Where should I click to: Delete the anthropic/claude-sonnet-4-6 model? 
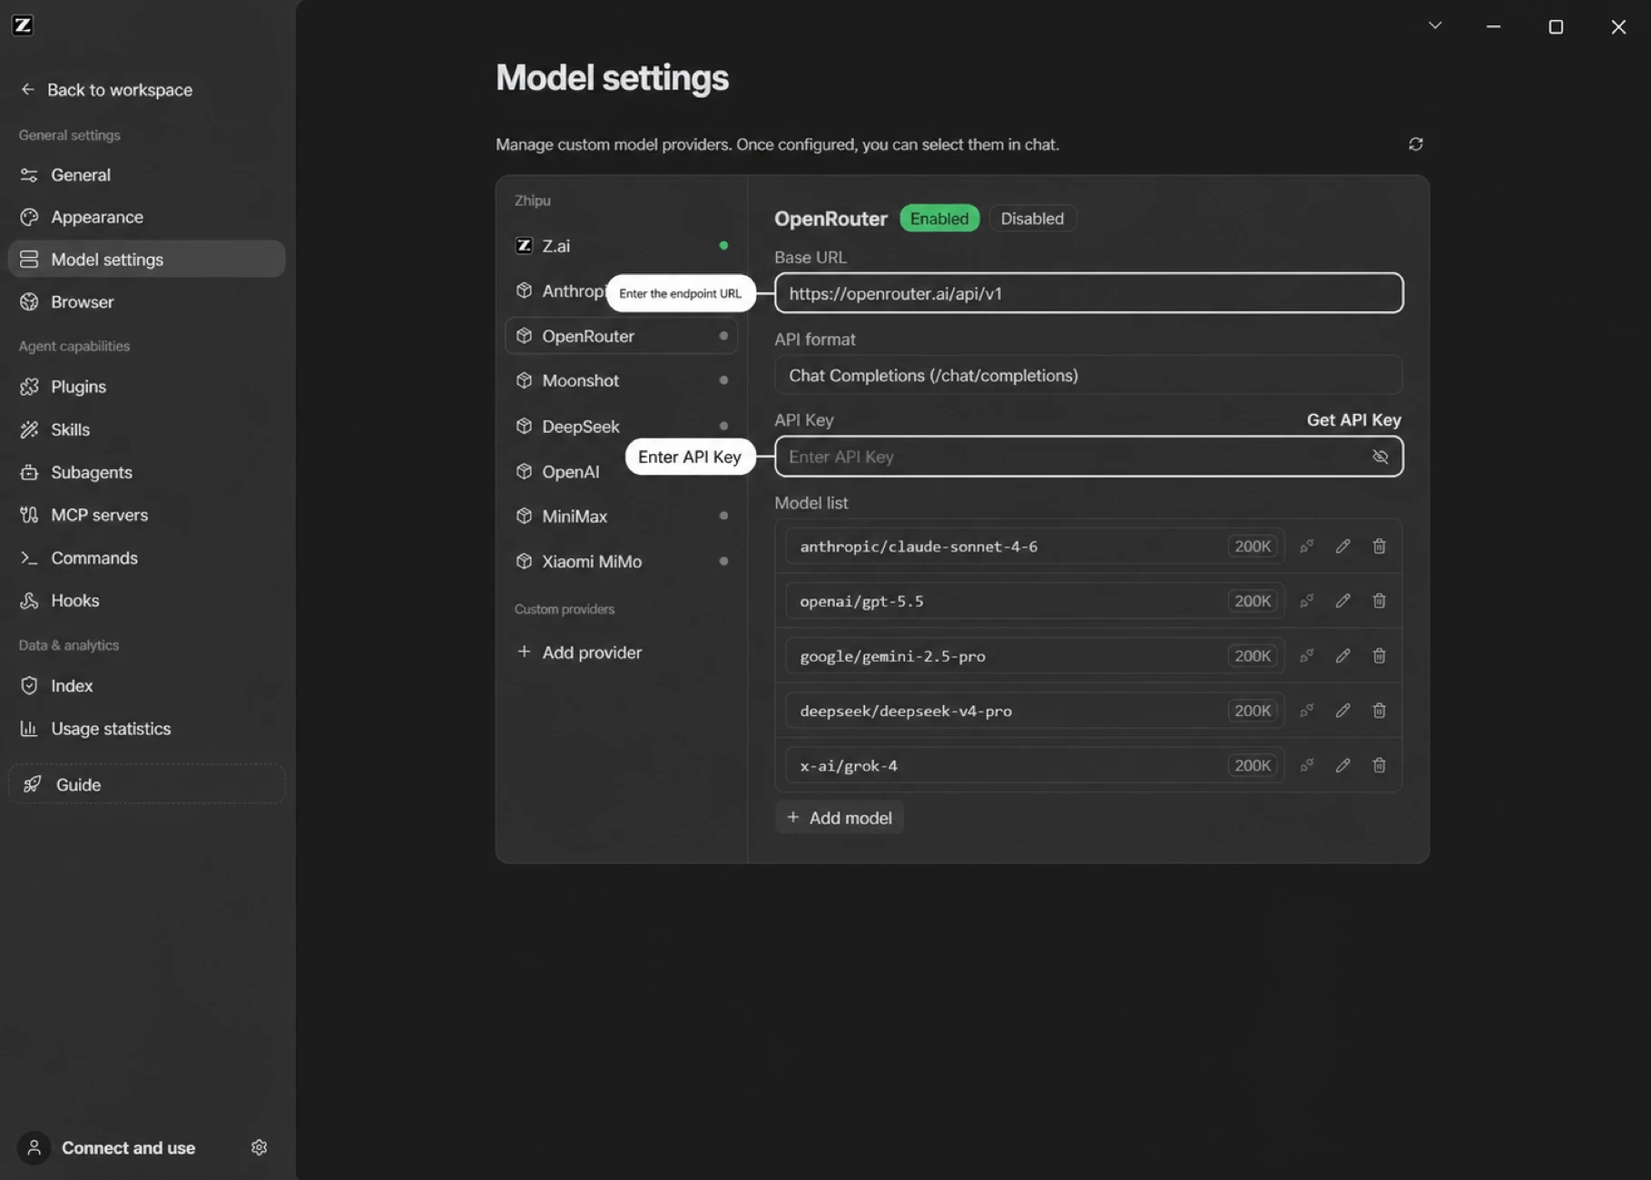1379,546
